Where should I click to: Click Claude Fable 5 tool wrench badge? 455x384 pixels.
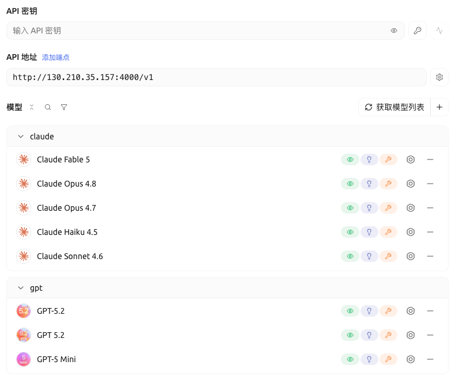pyautogui.click(x=388, y=159)
